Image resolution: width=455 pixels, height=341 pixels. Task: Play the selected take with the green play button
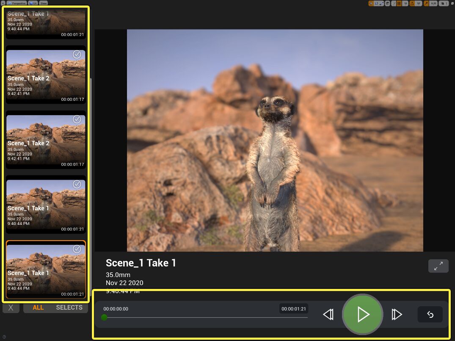coord(362,314)
